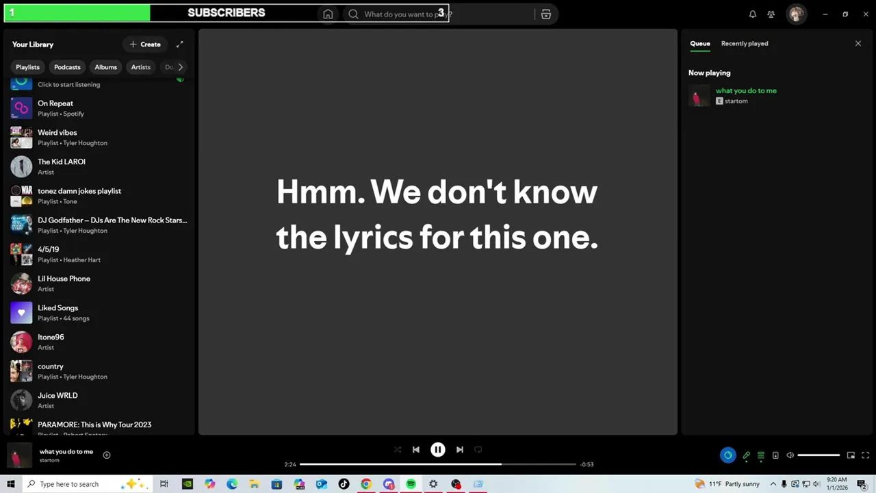Click the Your Library heading
The height and width of the screenshot is (493, 876).
[x=32, y=45]
